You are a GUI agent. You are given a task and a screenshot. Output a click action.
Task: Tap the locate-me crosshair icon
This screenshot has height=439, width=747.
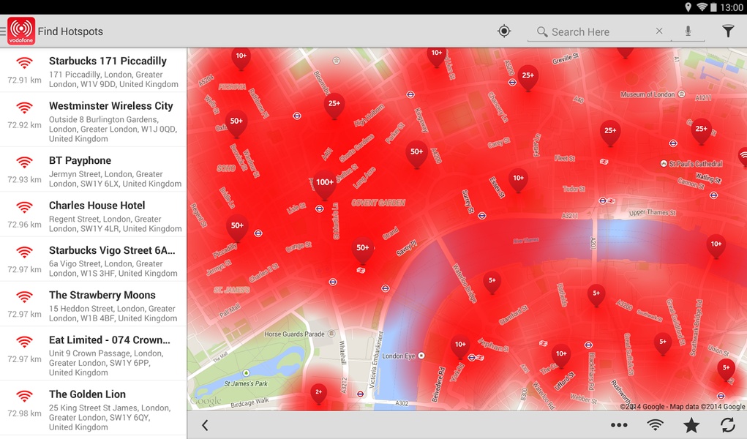pos(504,31)
